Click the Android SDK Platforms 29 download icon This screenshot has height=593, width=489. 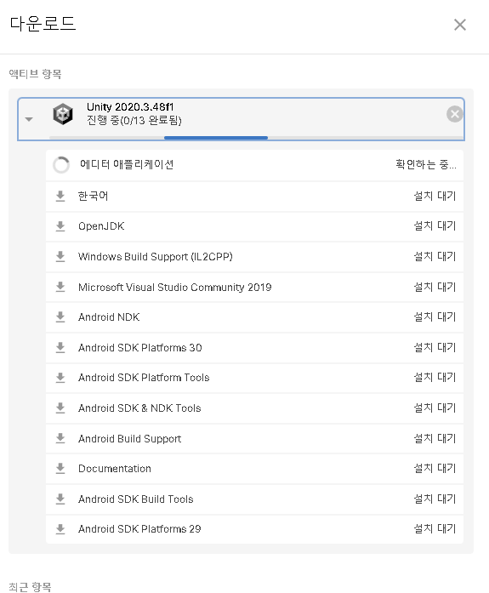[60, 529]
